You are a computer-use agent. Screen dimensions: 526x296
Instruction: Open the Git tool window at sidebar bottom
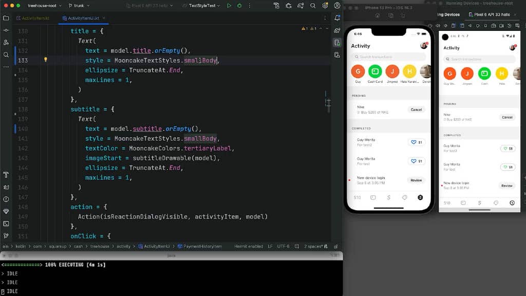[6, 235]
